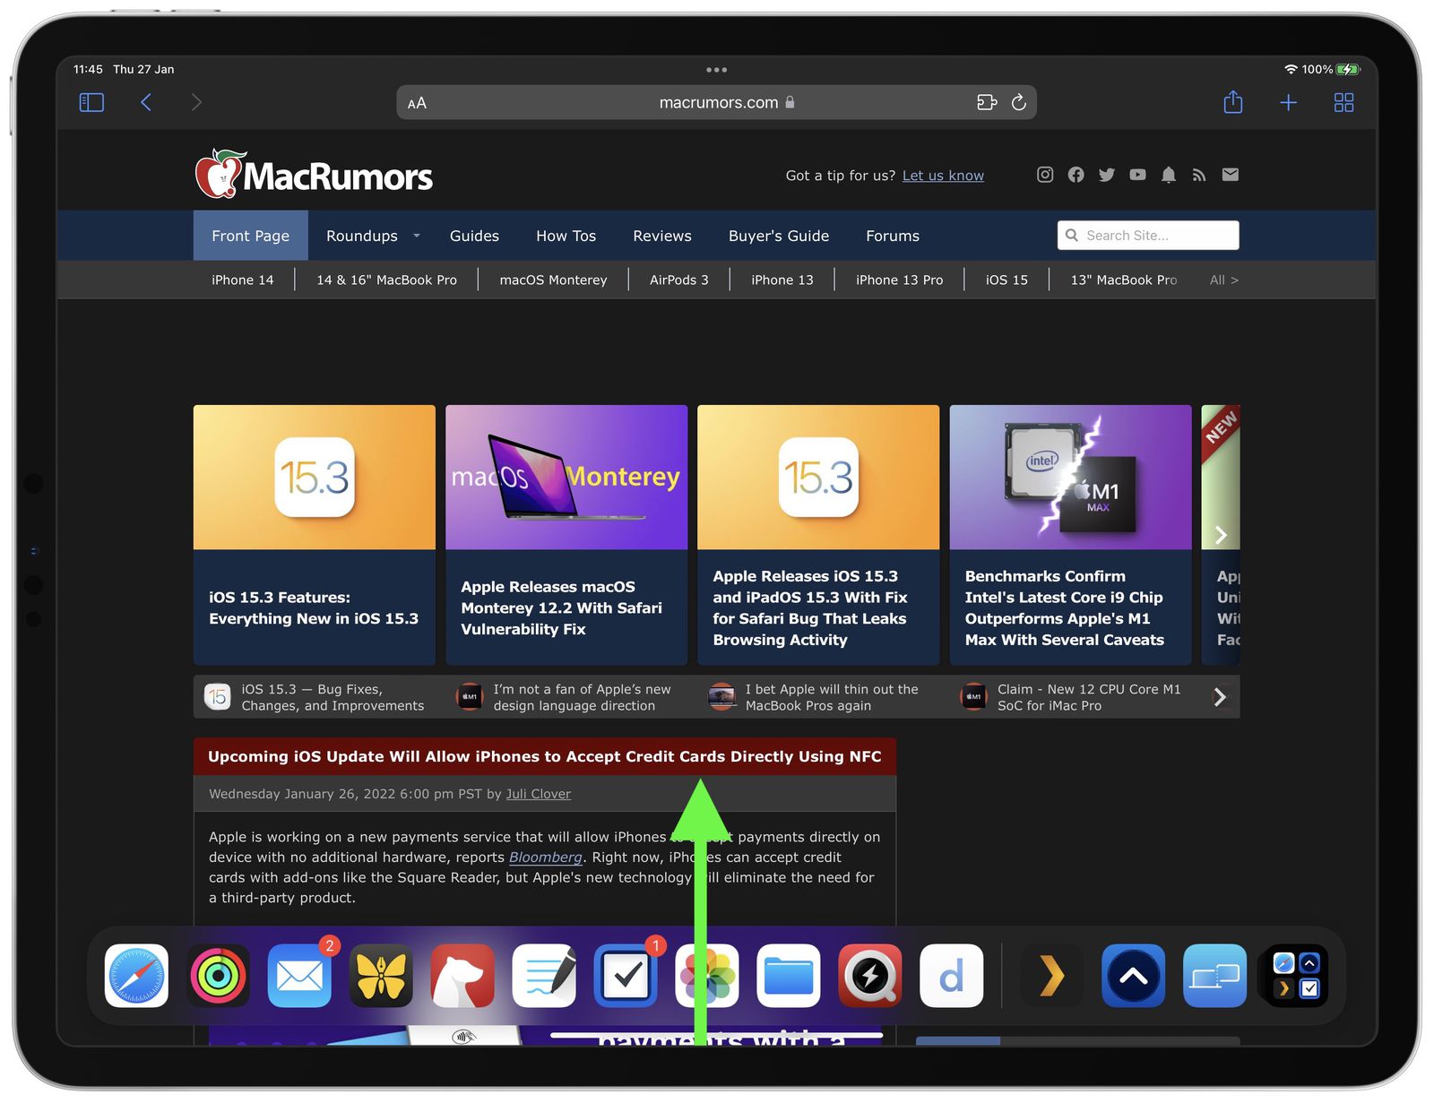Show tab overview via the grid icon
Viewport: 1434px width, 1103px height.
coord(1343,102)
